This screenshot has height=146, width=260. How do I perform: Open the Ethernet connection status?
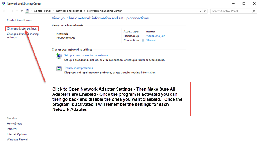tap(151, 40)
